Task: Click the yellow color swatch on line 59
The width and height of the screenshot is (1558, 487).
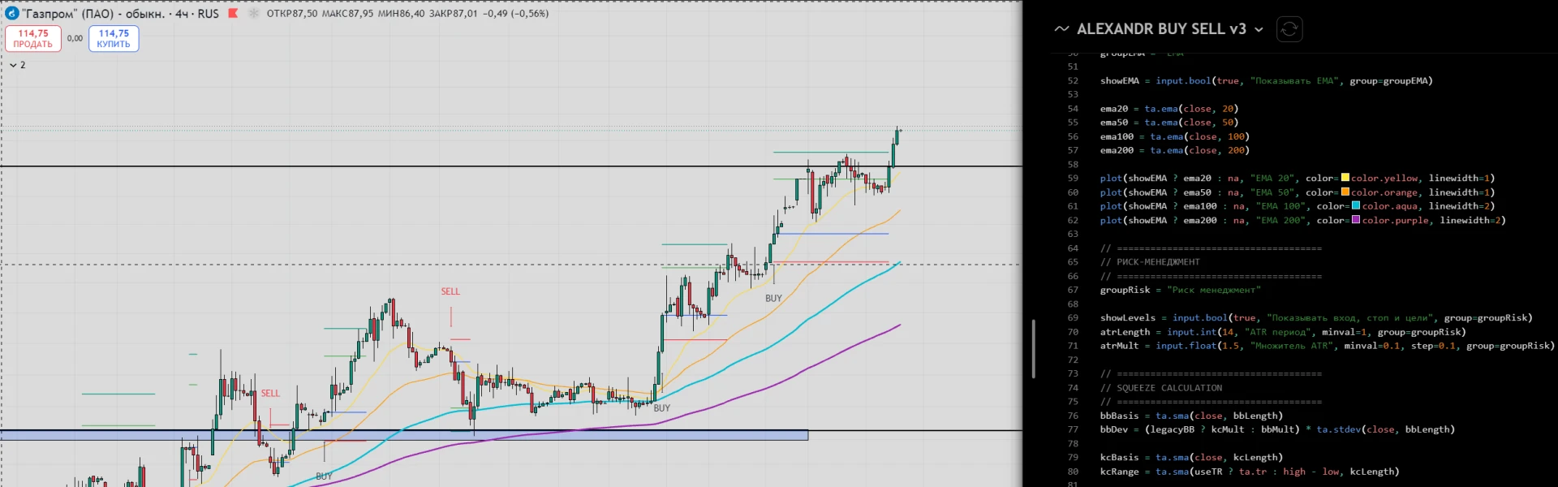Action: (1345, 178)
